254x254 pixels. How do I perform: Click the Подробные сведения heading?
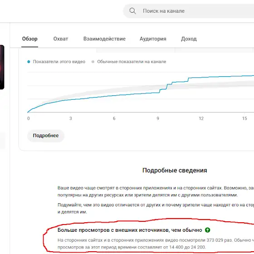175,171
